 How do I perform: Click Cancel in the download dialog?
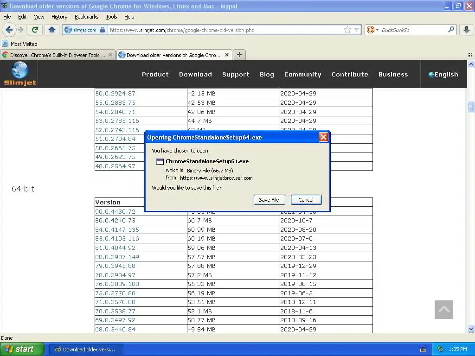click(x=306, y=200)
